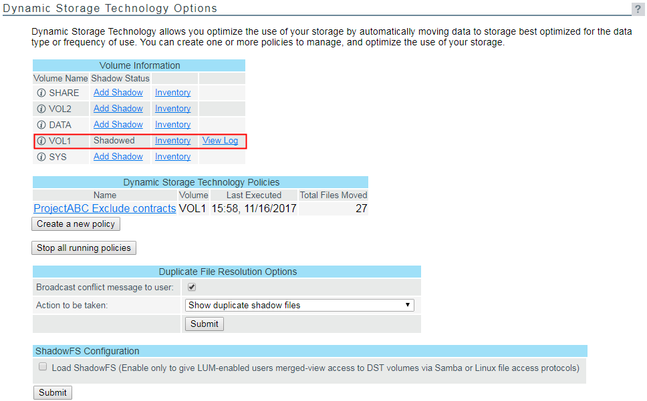Toggle Broadcast conflict message to user checkbox
The image size is (647, 401).
pyautogui.click(x=192, y=287)
